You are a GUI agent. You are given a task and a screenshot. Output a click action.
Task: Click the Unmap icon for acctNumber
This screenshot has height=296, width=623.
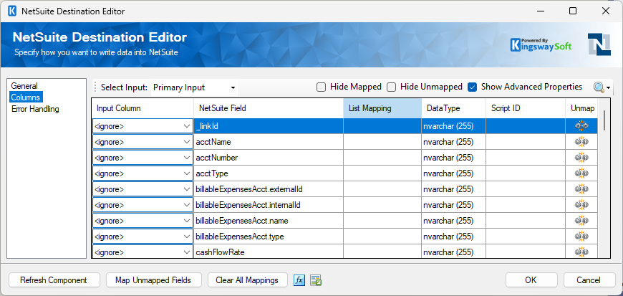click(x=581, y=158)
